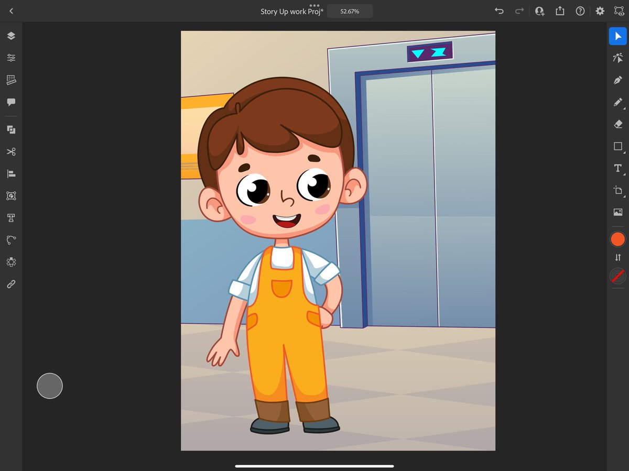Screen dimensions: 629x471
Task: Open the Place image tool
Action: click(x=618, y=212)
